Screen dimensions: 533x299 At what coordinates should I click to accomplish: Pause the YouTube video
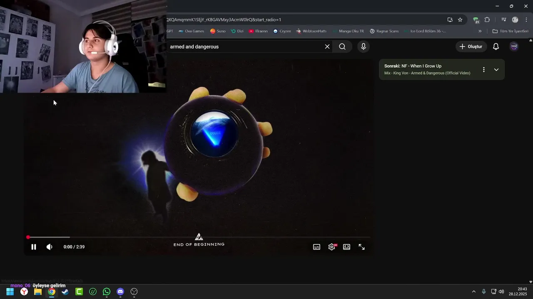coord(34,247)
